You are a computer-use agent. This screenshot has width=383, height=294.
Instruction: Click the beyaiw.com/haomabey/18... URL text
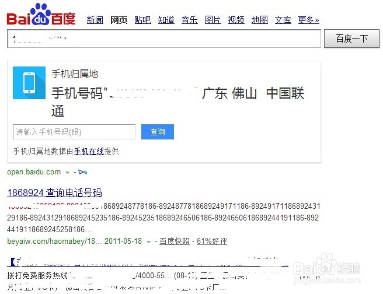[54, 242]
